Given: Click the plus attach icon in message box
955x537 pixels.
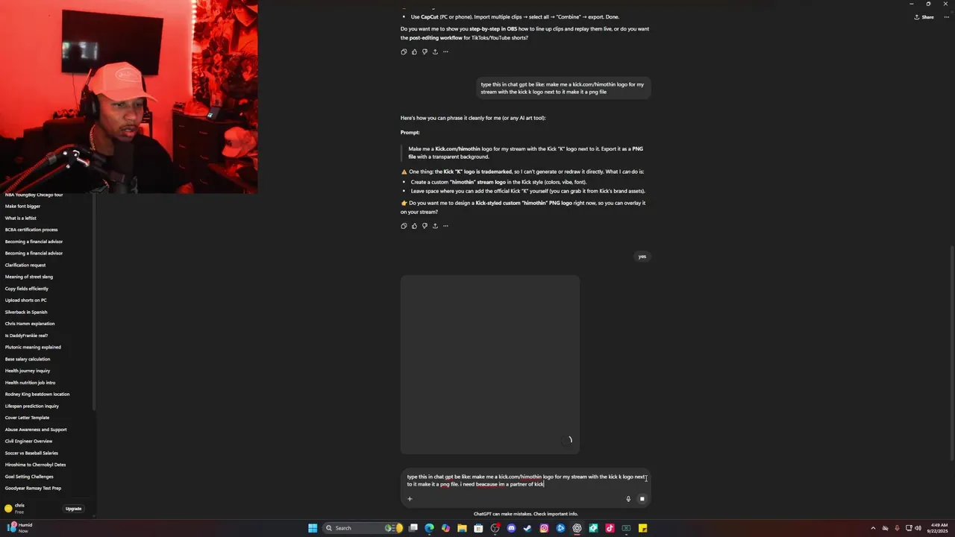Looking at the screenshot, I should coord(410,499).
